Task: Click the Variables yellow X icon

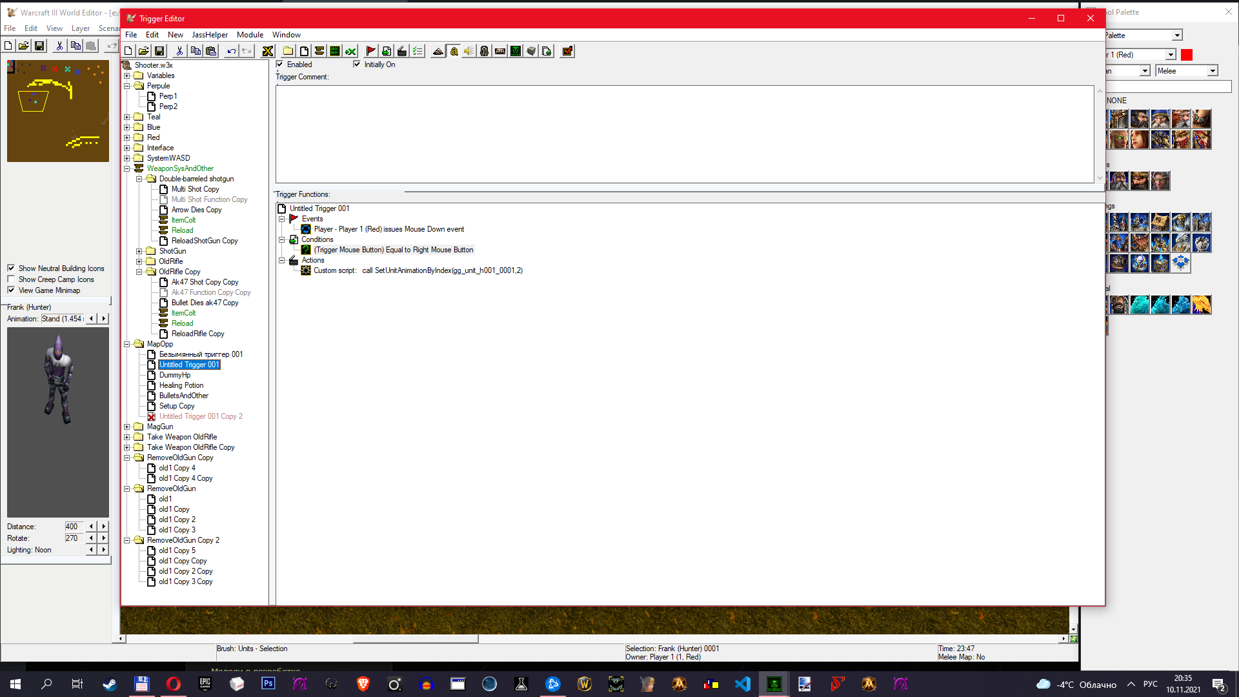Action: point(268,51)
